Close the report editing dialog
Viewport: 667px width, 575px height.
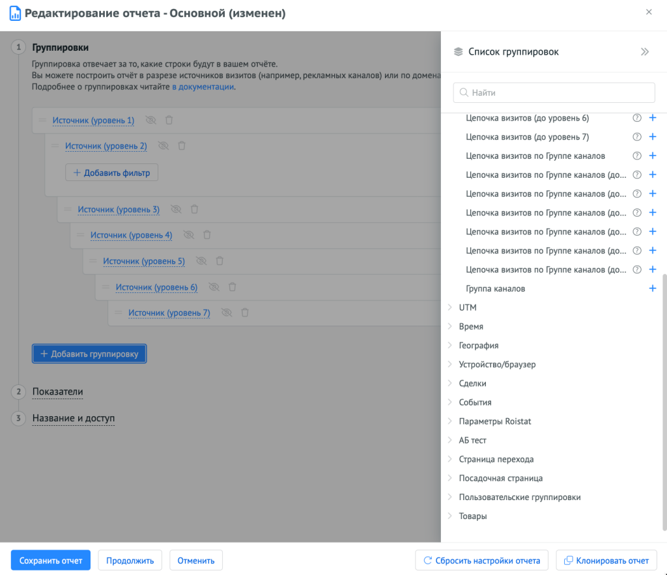pyautogui.click(x=649, y=12)
